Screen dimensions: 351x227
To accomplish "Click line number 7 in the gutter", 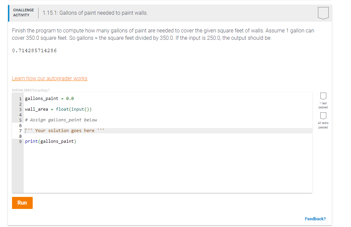I will pyautogui.click(x=20, y=130).
